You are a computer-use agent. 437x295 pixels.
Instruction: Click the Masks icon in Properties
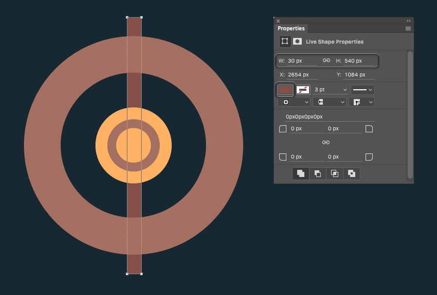coord(297,42)
